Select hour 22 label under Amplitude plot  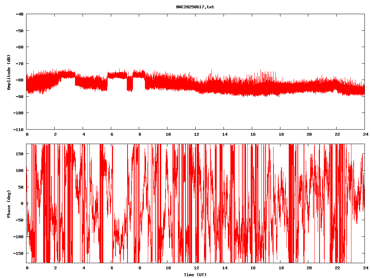337,134
